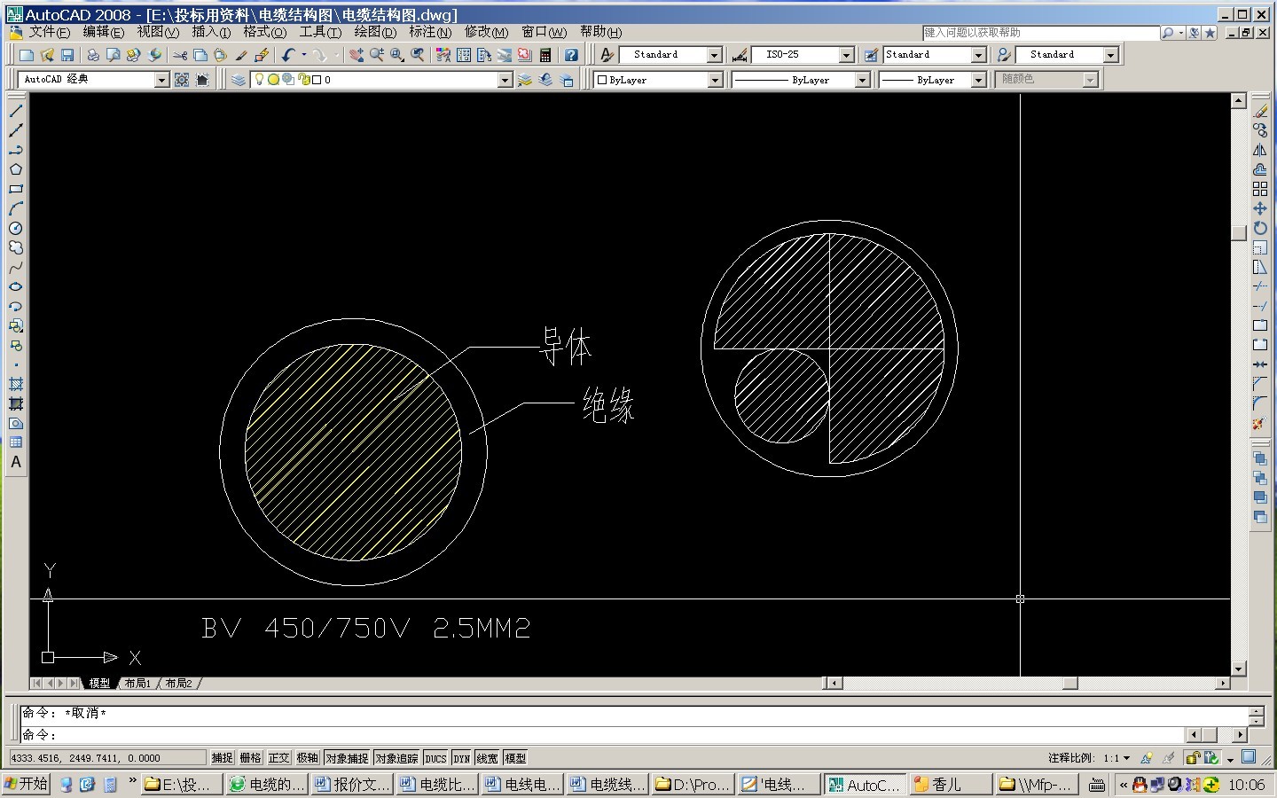The width and height of the screenshot is (1277, 798).
Task: Select the Polygon tool in draw toolbar
Action: click(16, 169)
